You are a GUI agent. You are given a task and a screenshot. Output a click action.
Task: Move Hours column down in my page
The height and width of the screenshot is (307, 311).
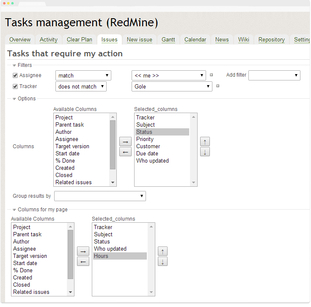(162, 261)
